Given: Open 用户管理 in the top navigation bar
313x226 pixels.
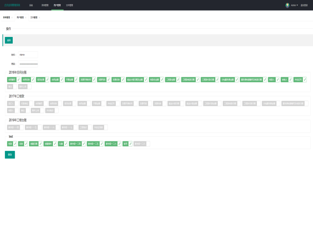Looking at the screenshot, I should (x=57, y=5).
